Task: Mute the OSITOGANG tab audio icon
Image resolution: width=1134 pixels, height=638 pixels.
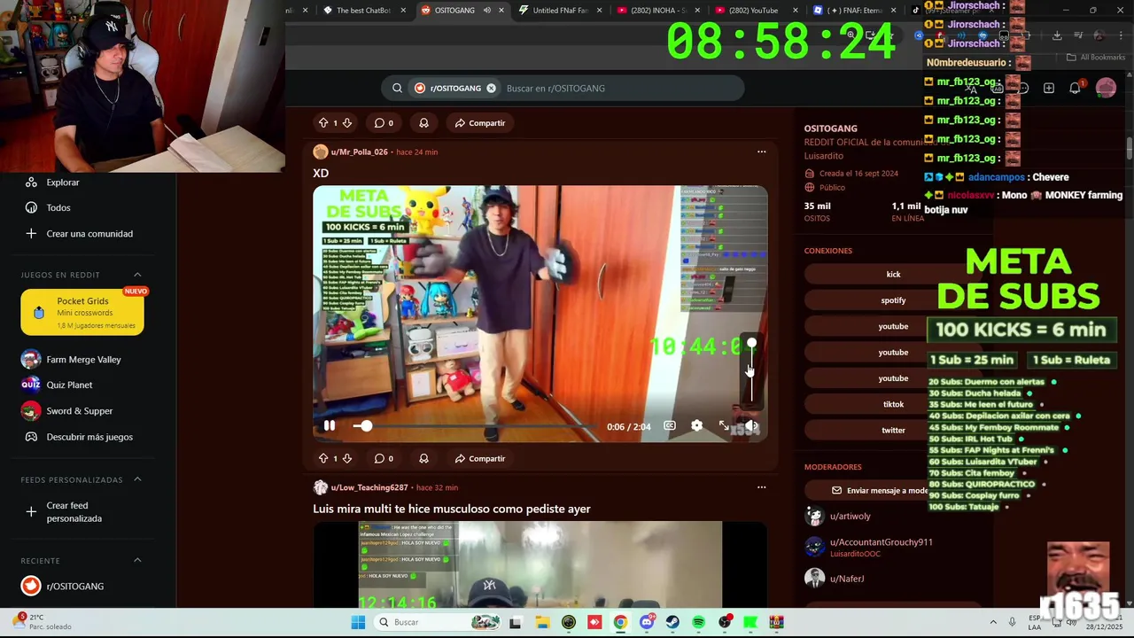Action: pos(486,11)
